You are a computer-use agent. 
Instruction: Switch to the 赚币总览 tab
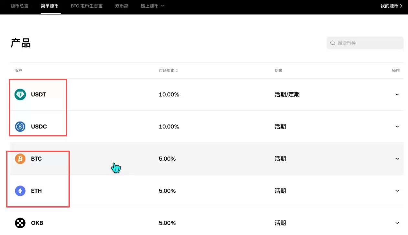pyautogui.click(x=19, y=6)
